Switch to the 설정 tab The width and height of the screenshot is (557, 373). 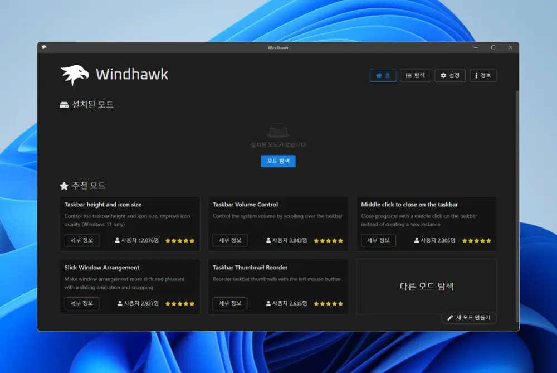[449, 75]
